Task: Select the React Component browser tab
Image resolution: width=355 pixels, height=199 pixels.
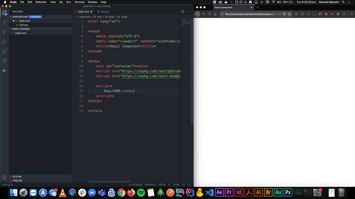Action: [x=233, y=7]
